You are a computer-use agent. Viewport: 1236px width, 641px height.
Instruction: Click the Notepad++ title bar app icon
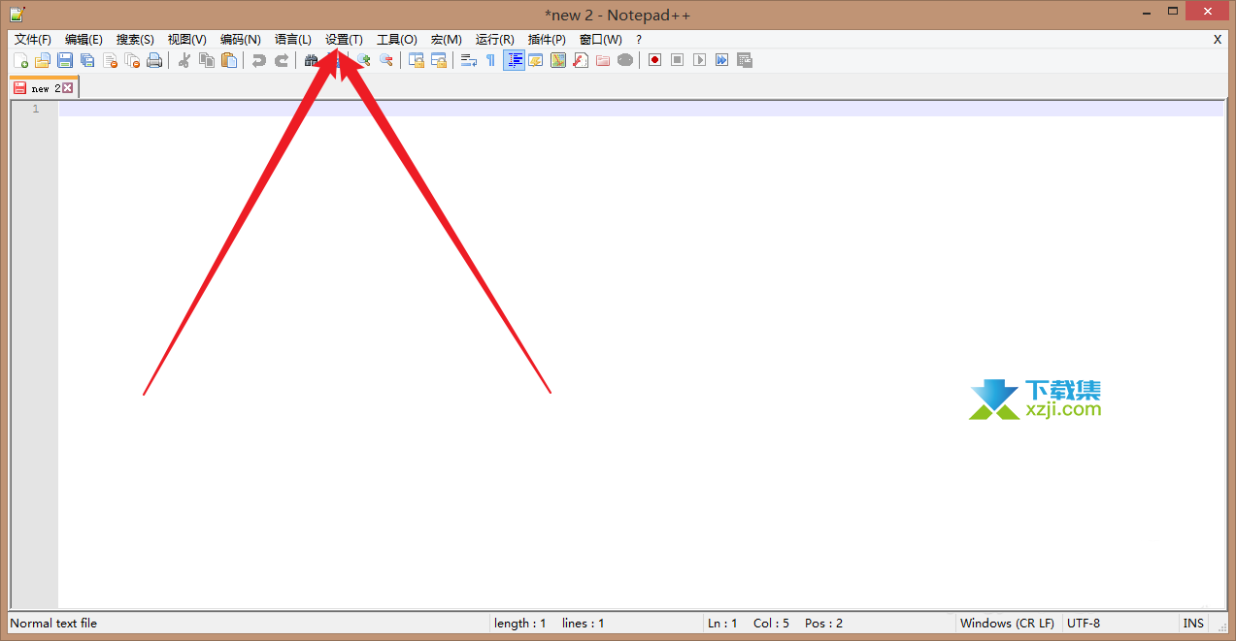pyautogui.click(x=17, y=14)
